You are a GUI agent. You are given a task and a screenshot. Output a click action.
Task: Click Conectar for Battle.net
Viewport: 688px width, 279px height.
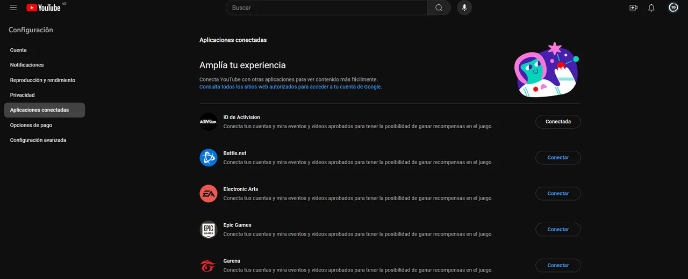558,158
